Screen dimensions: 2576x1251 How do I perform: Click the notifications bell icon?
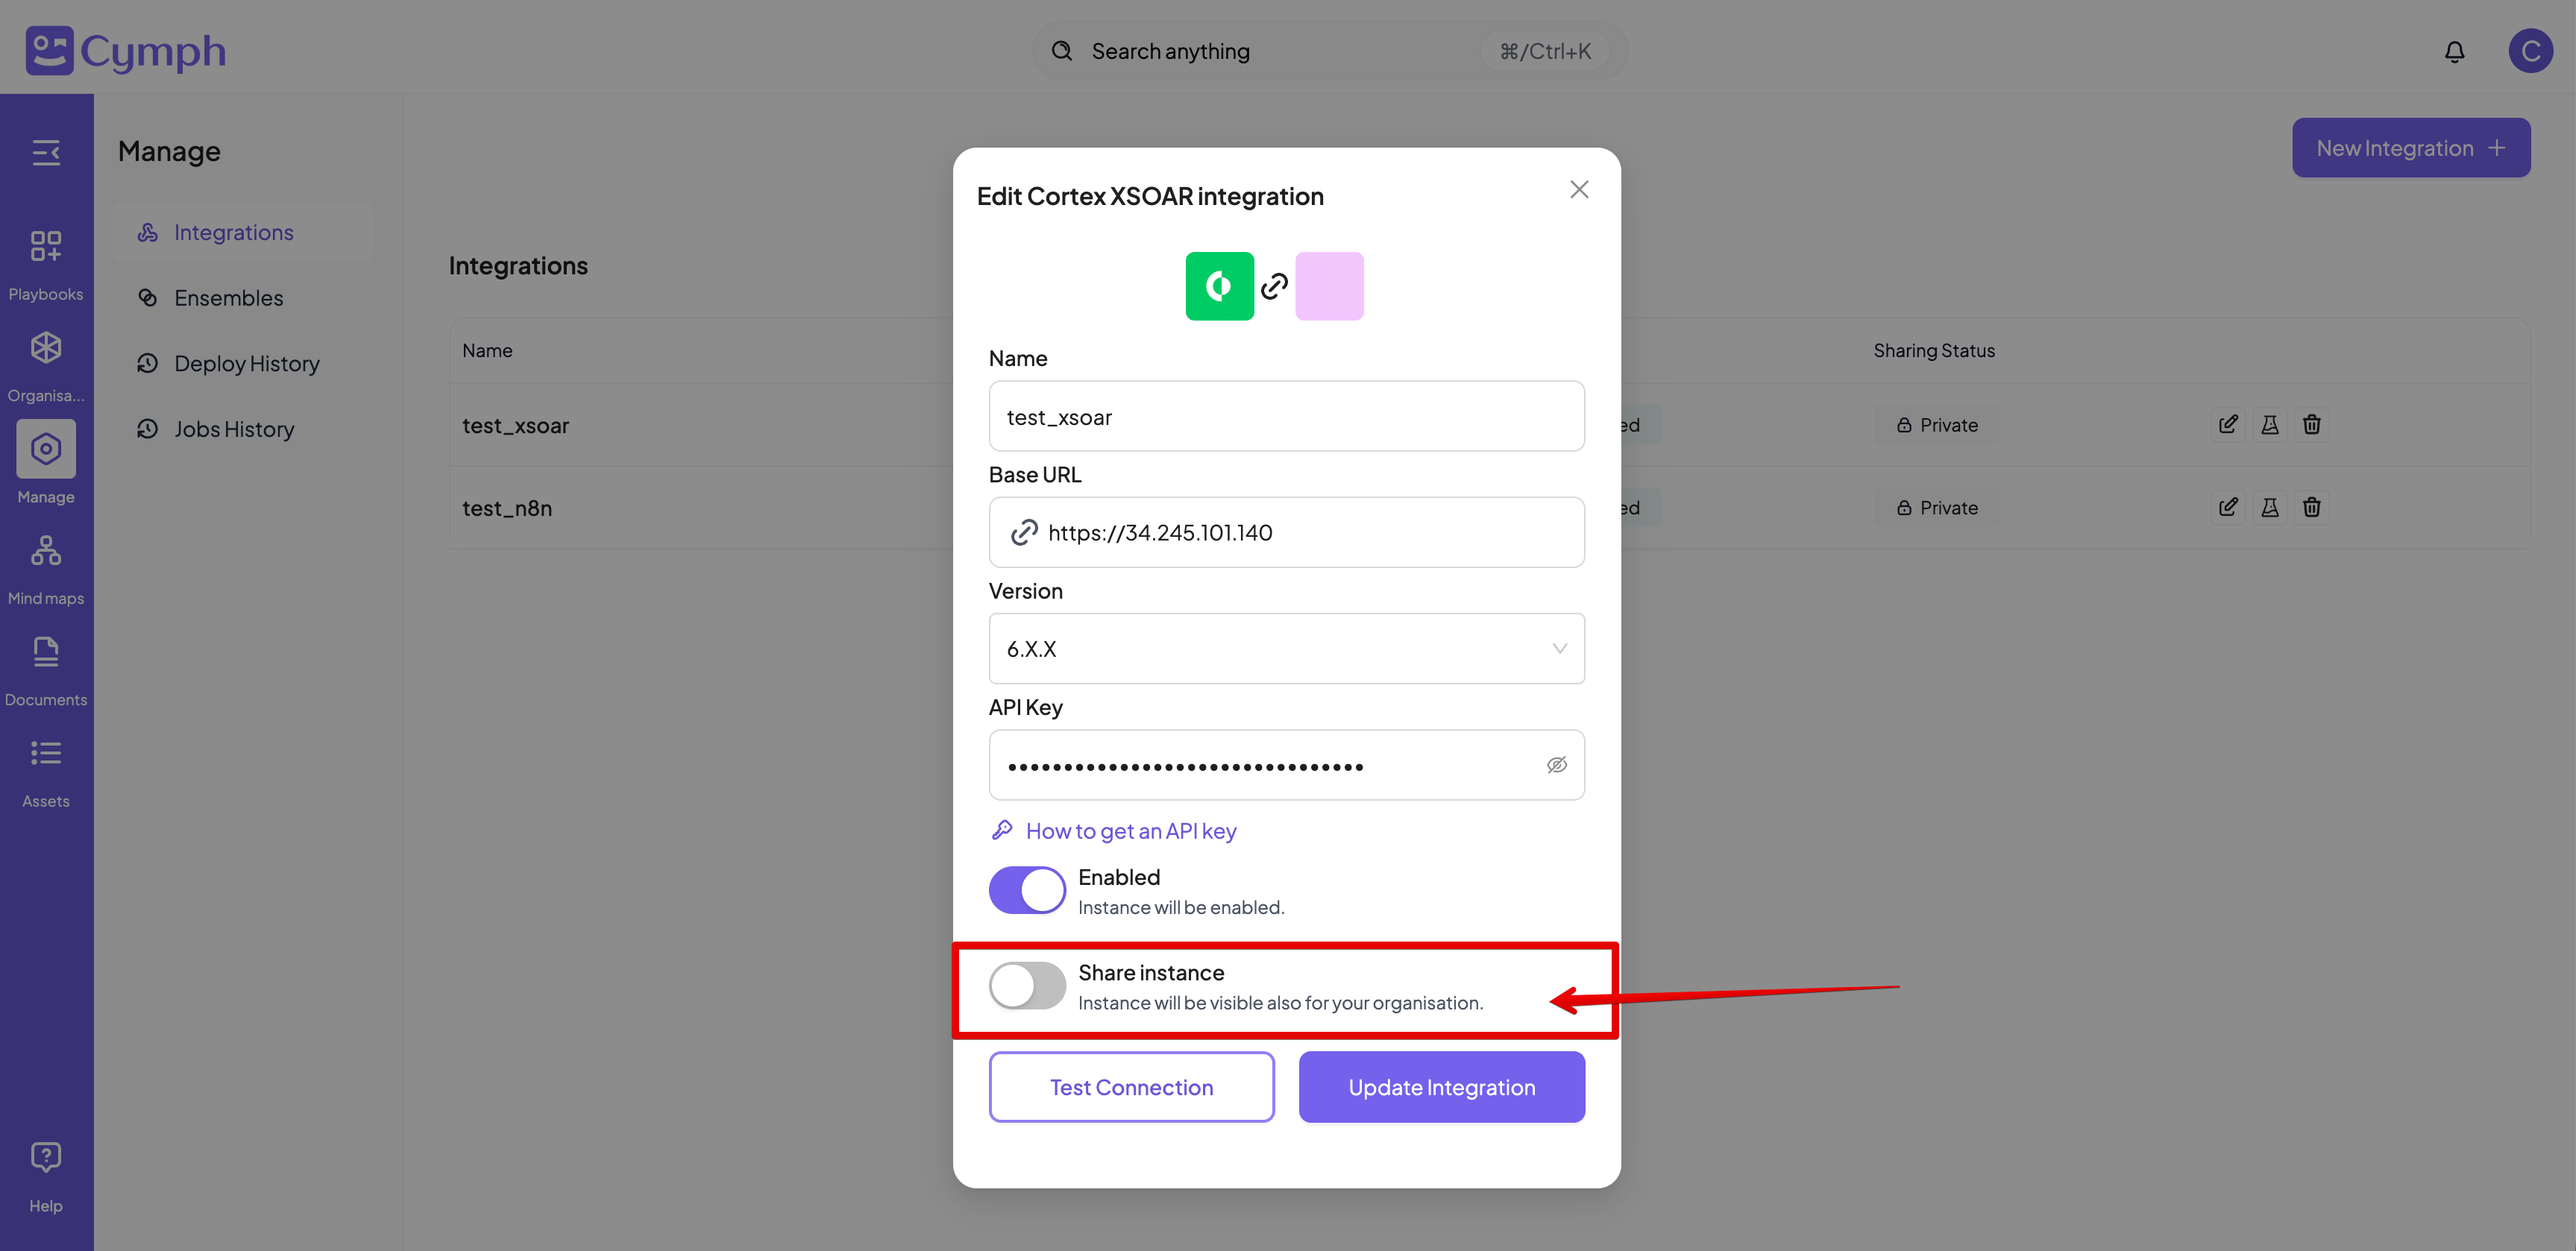coord(2454,52)
